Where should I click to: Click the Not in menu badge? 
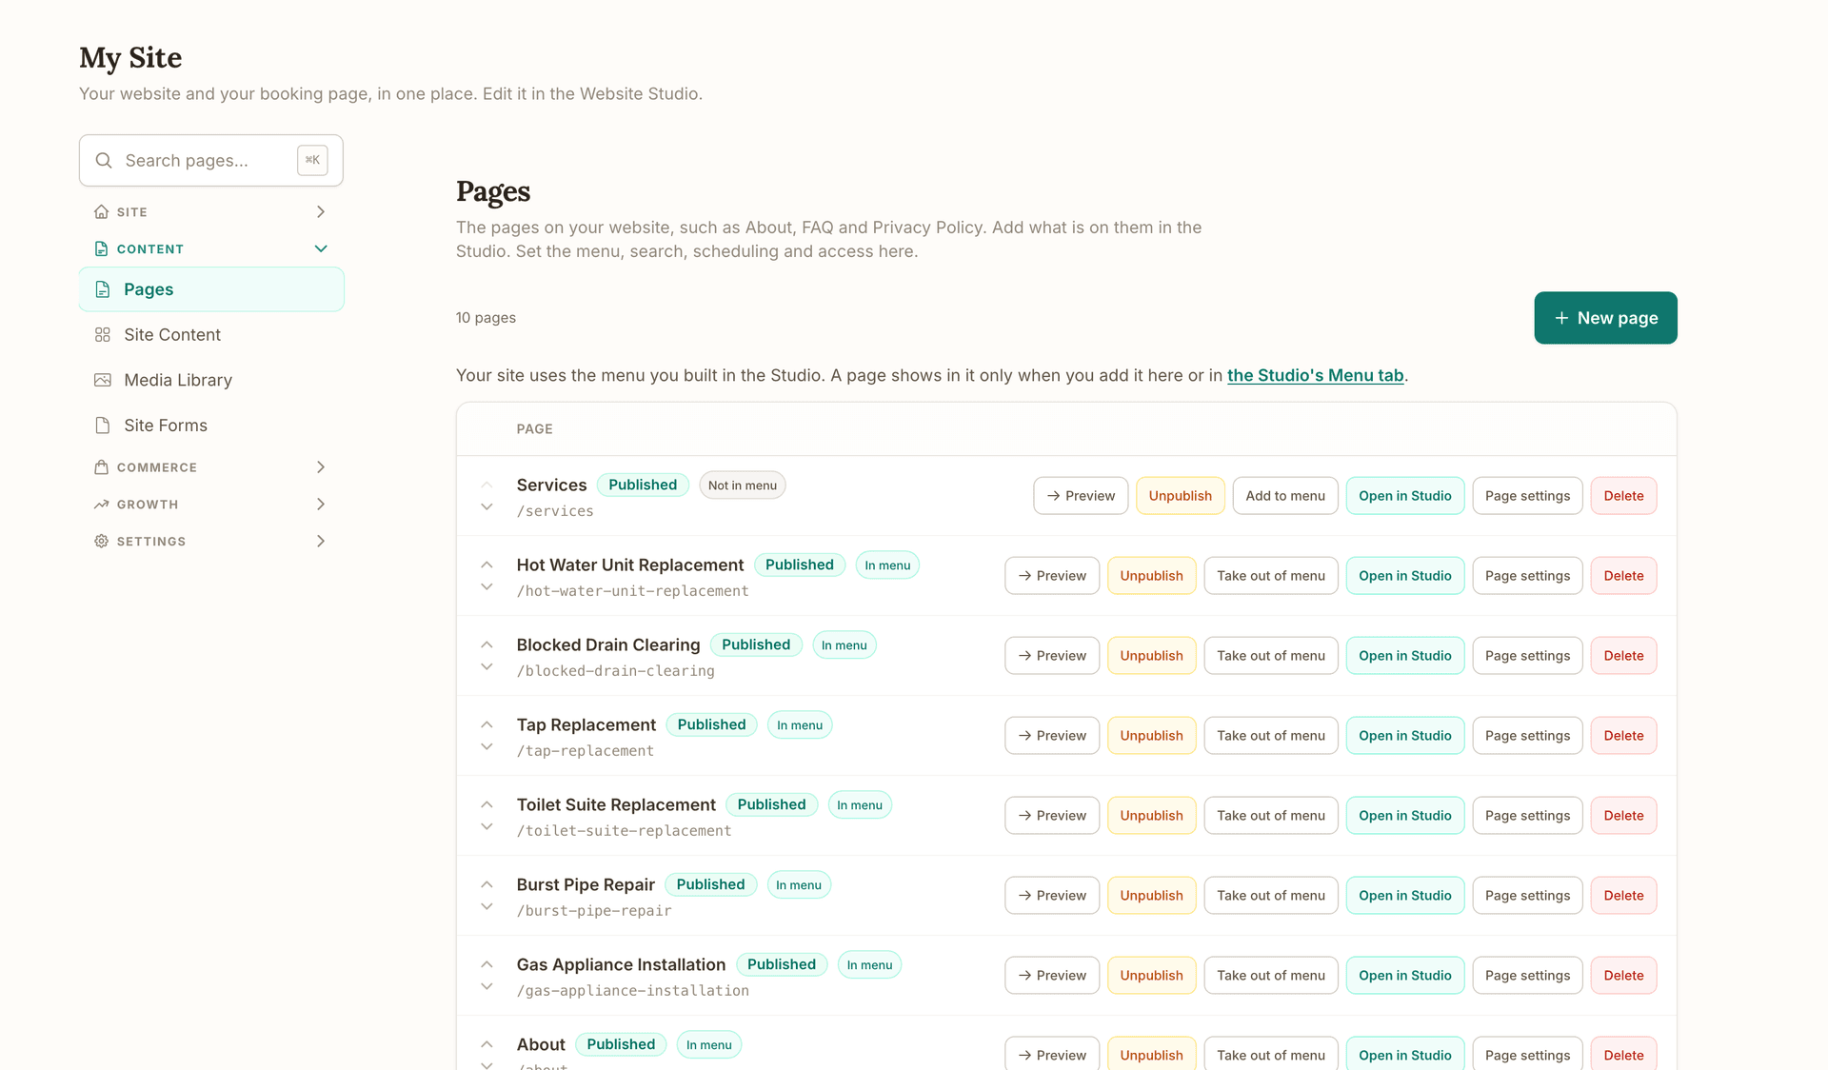click(x=742, y=485)
